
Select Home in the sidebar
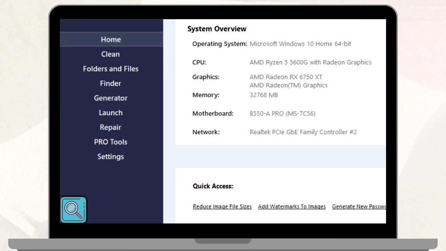(111, 39)
